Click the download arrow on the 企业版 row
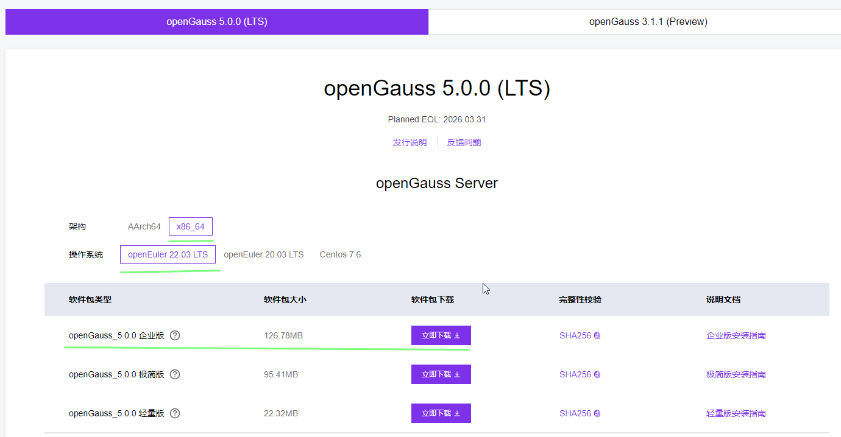The image size is (841, 437). pos(458,335)
